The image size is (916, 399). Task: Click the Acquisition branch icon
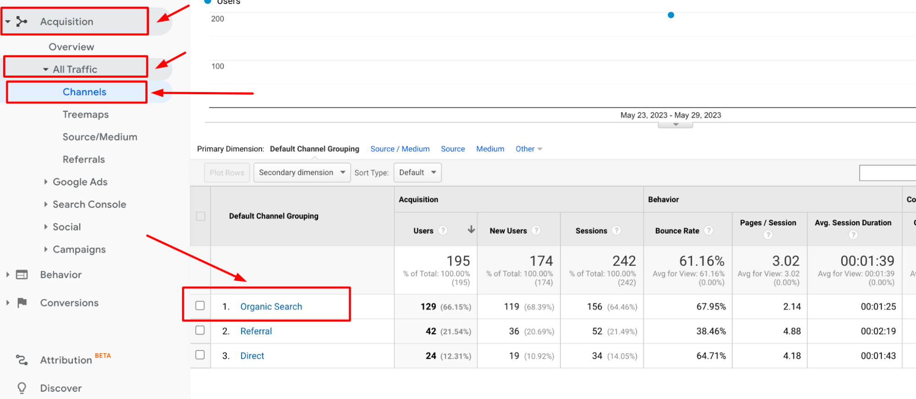click(x=22, y=21)
